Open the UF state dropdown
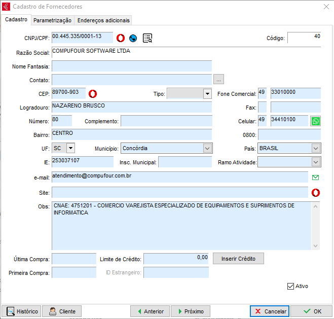Viewport: 334px width, 319px height. 70,148
